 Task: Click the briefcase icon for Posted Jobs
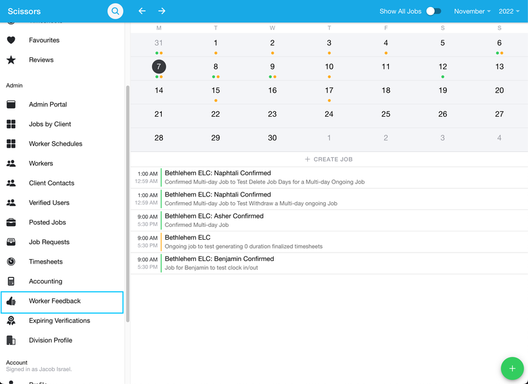coord(11,222)
